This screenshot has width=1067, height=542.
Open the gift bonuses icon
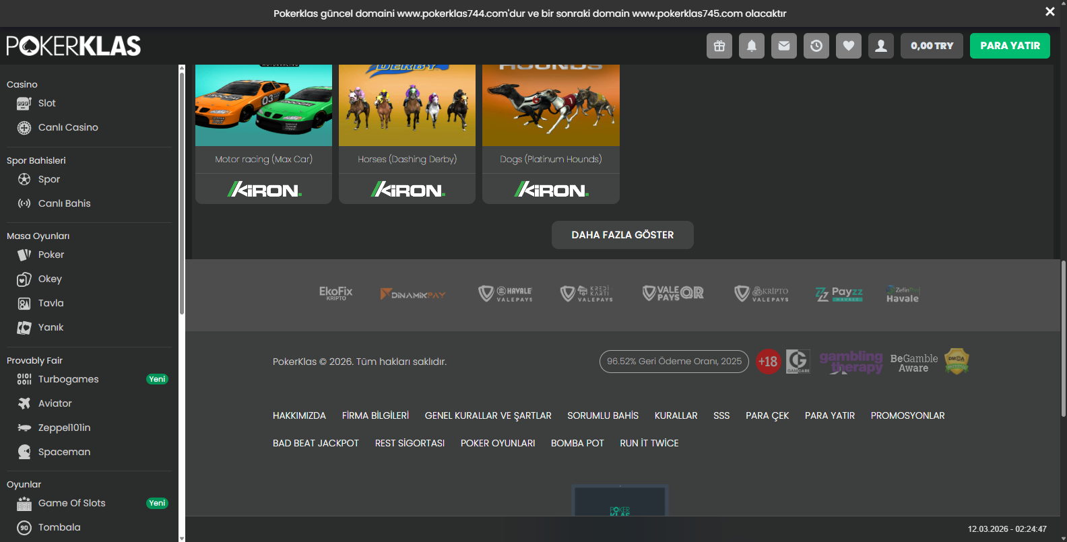[x=719, y=46]
